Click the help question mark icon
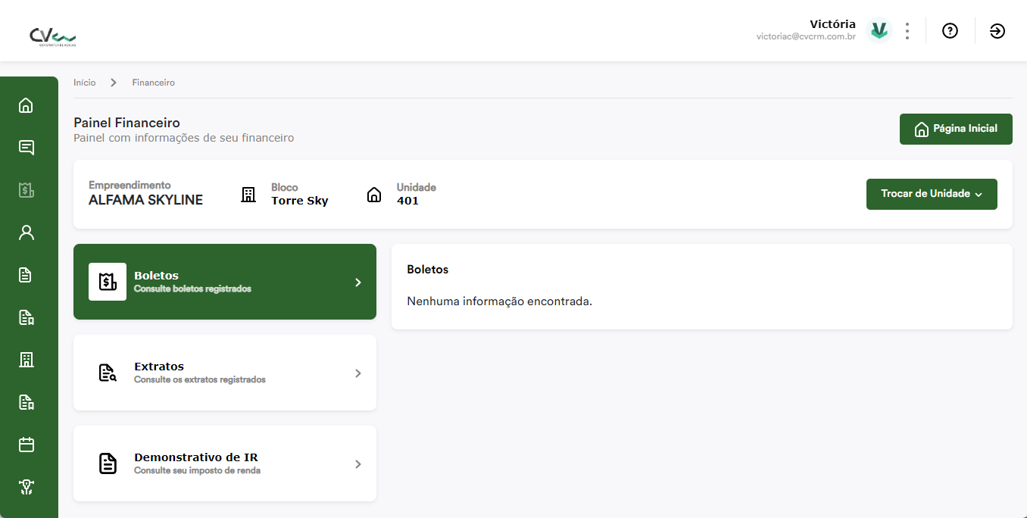The height and width of the screenshot is (518, 1027). tap(950, 31)
